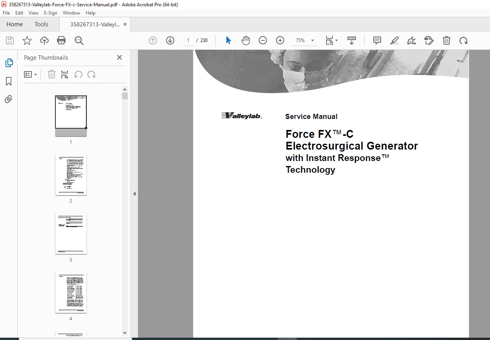Add document to favorites with star icon
Viewport: 490px width, 340px height.
point(27,40)
